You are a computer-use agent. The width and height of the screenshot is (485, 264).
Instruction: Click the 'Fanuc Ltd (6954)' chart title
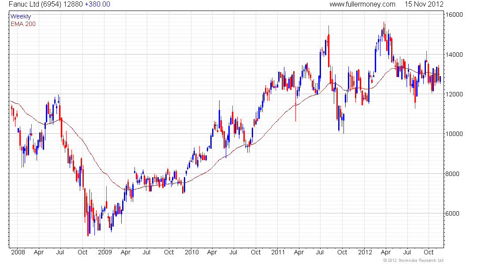(35, 4)
